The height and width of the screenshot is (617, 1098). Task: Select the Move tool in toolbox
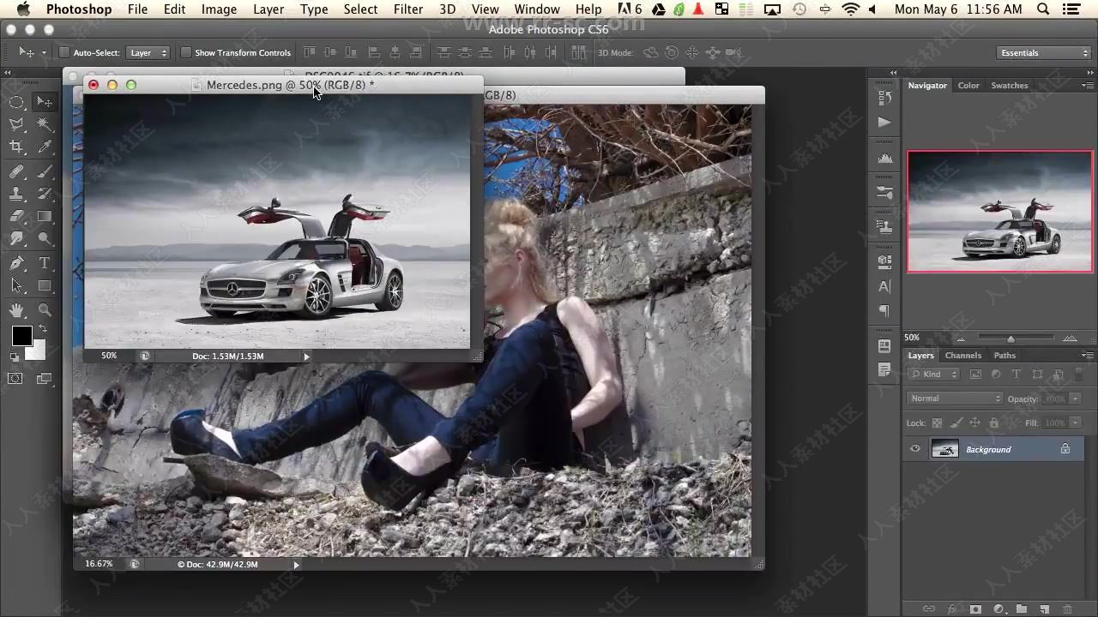pyautogui.click(x=45, y=102)
